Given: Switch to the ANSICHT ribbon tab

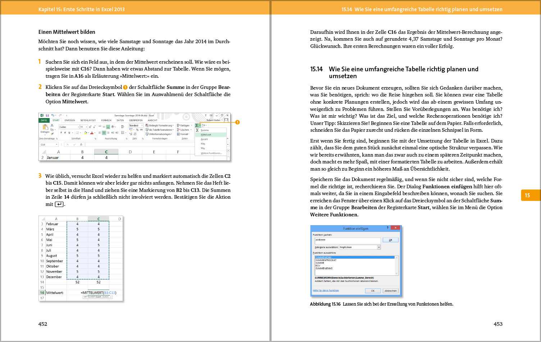Looking at the screenshot, I should 153,121.
